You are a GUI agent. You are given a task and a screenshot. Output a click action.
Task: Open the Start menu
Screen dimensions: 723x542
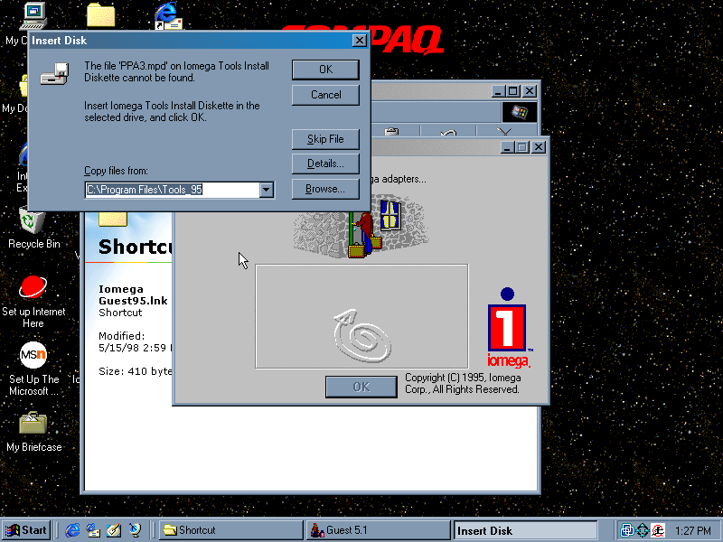[x=26, y=530]
